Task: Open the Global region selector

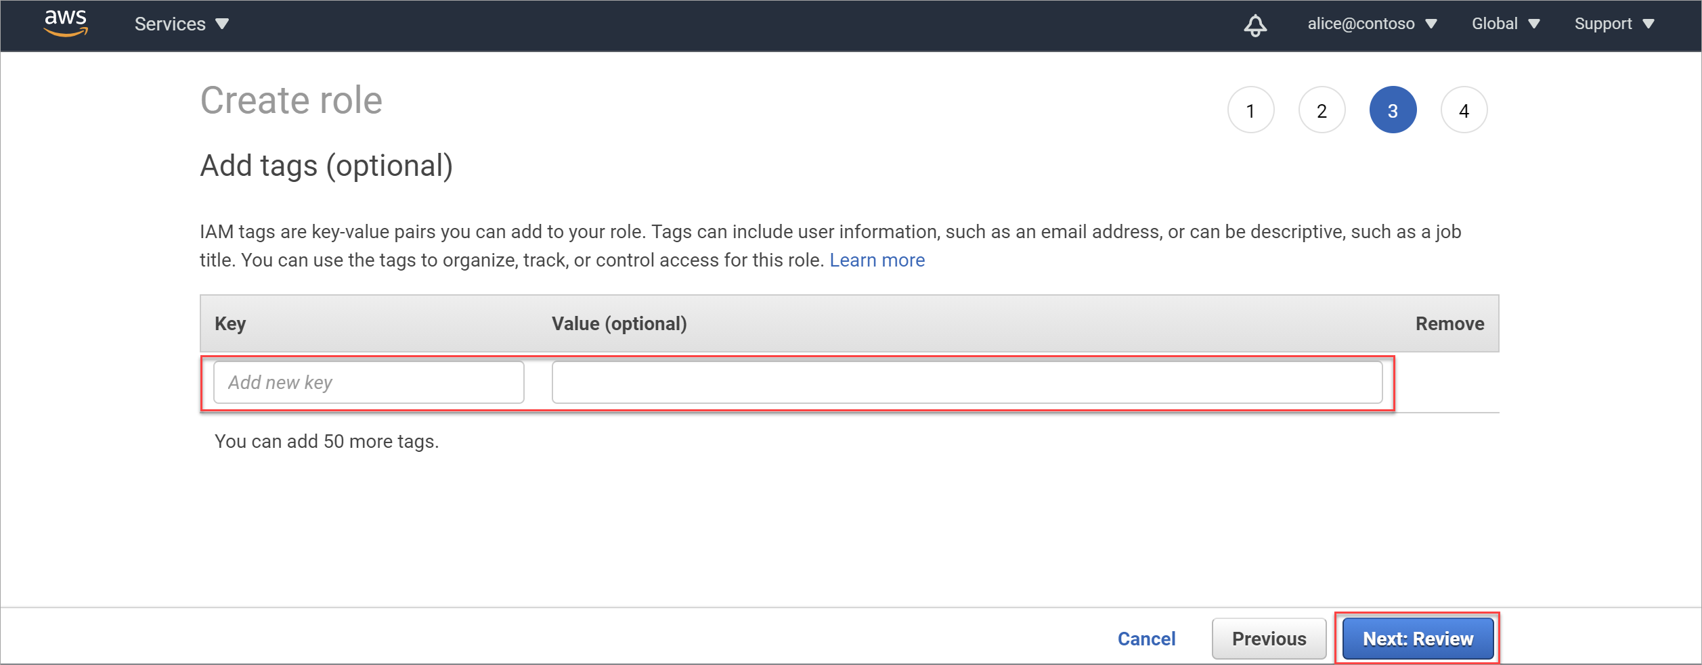Action: click(1496, 24)
